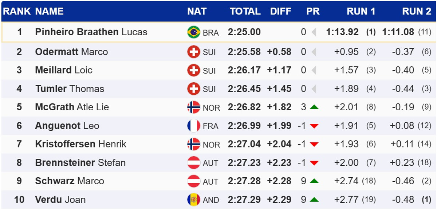Select Kristoffersen Henrik's name
This screenshot has width=437, height=209.
click(80, 144)
